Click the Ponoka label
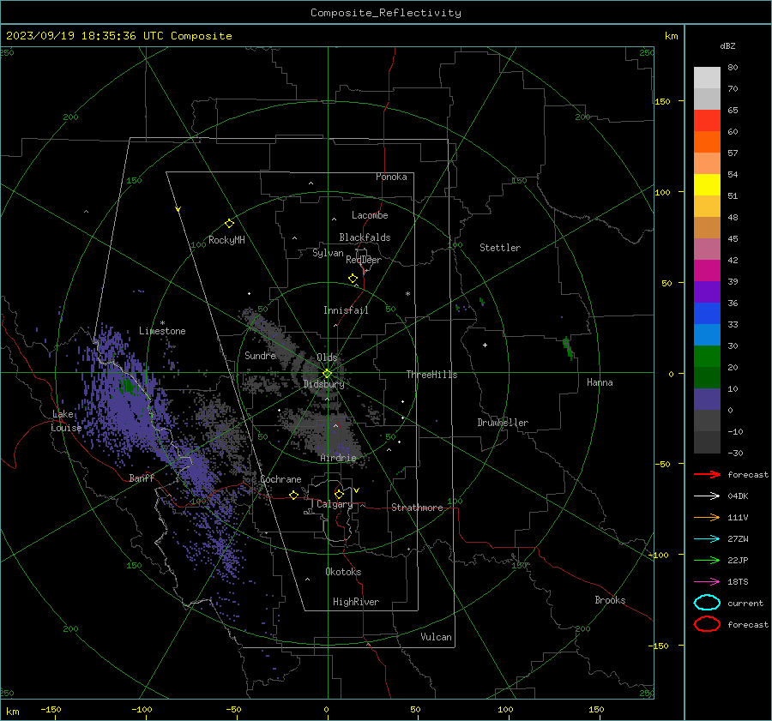Viewport: 772px width, 721px height. [391, 177]
